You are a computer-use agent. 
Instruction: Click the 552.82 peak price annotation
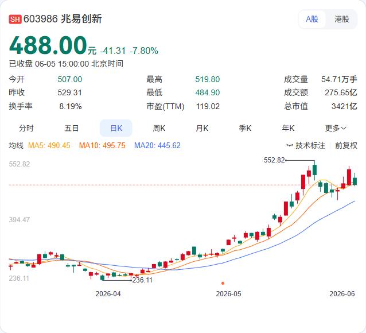274,160
